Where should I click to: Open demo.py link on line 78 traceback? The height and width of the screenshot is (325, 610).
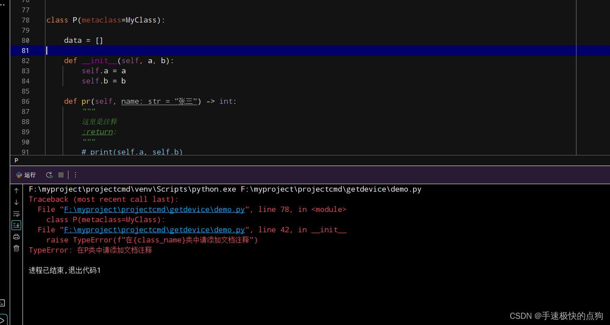pos(154,209)
